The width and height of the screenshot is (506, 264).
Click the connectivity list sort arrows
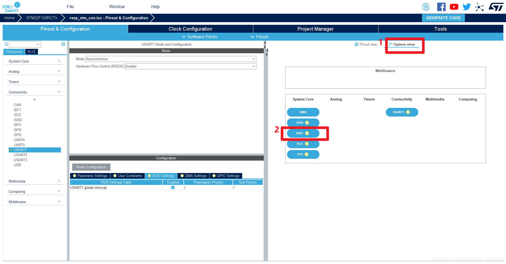click(35, 100)
